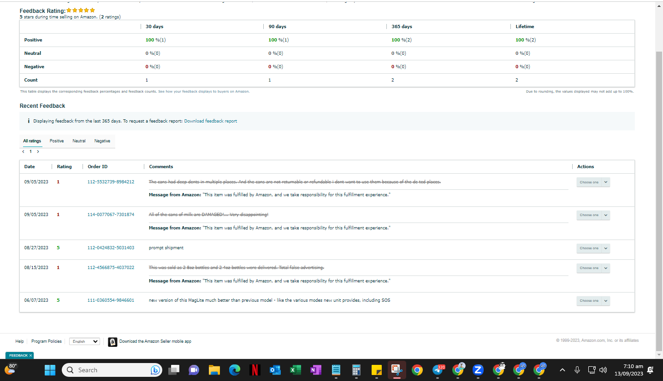This screenshot has width=663, height=381.
Task: Open File Explorer from the taskbar
Action: coord(214,370)
